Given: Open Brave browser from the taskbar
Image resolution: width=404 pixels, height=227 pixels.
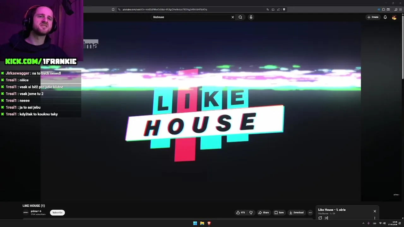Looking at the screenshot, I should point(209,224).
